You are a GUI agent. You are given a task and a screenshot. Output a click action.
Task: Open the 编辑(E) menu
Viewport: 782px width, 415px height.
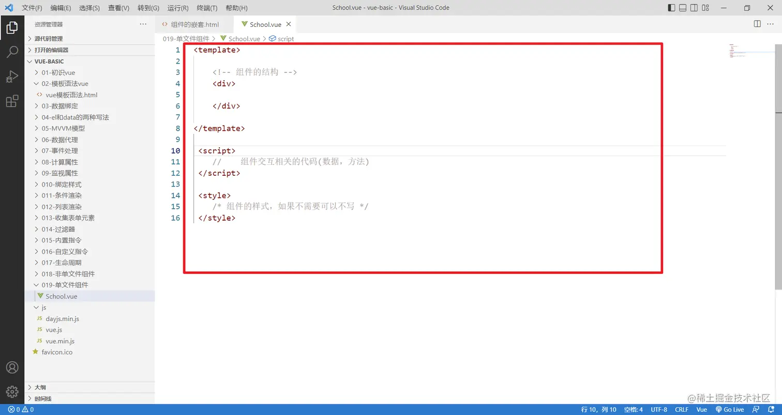(61, 8)
